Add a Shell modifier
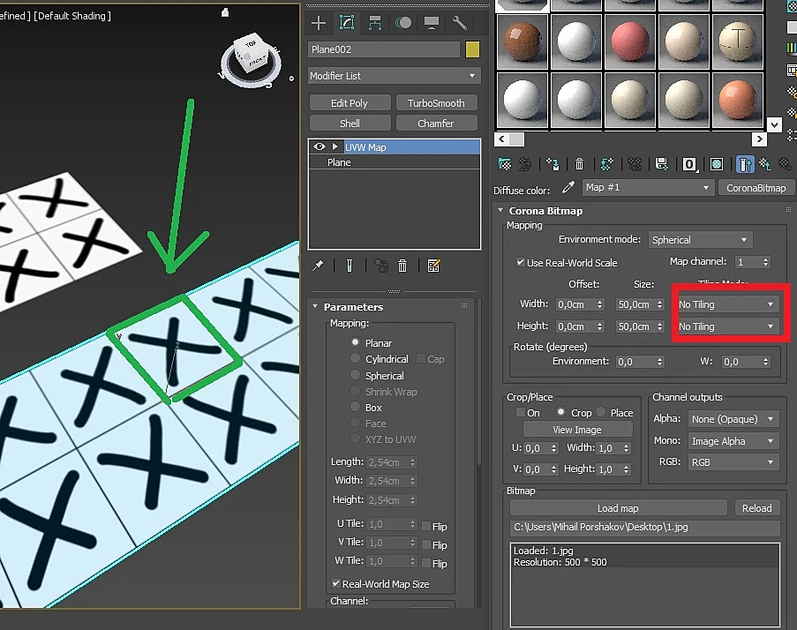 350,124
